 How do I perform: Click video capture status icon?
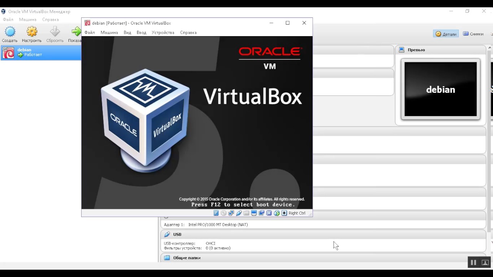pos(262,213)
